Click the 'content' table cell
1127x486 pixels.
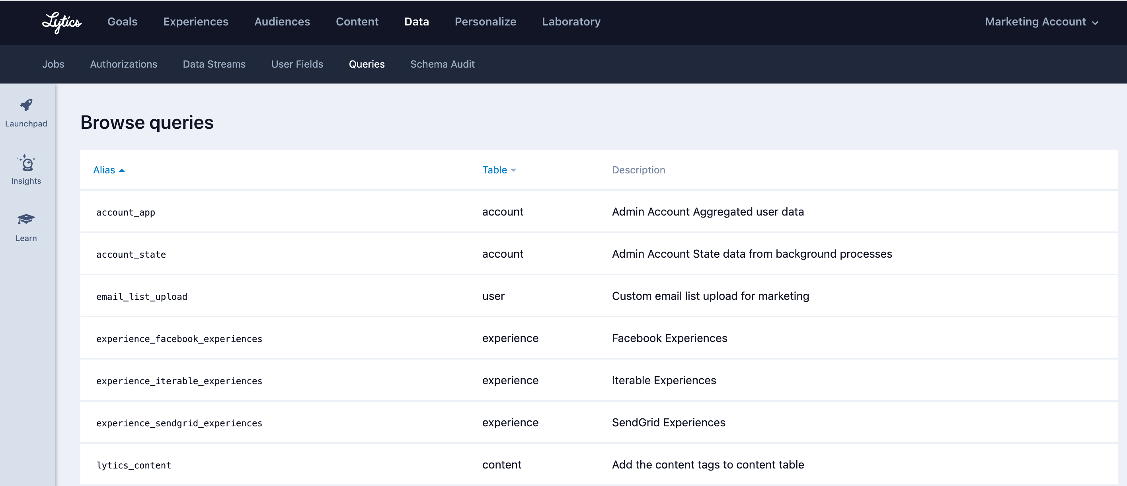pyautogui.click(x=501, y=465)
